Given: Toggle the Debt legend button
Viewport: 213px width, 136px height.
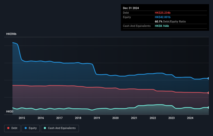Looking at the screenshot, I should point(12,128).
